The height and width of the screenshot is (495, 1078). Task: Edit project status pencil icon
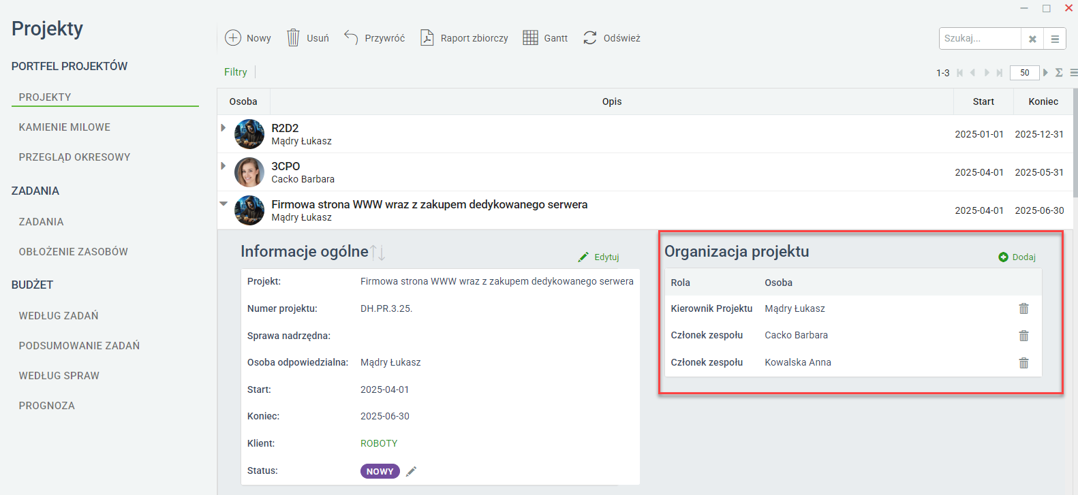tap(411, 471)
